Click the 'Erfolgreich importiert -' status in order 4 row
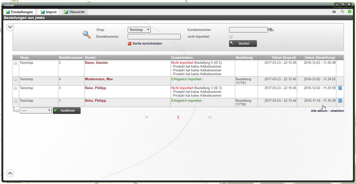Screen dimensions: 356x184 pos(187,79)
